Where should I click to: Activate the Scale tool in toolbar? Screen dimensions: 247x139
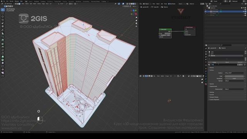(x=3, y=23)
